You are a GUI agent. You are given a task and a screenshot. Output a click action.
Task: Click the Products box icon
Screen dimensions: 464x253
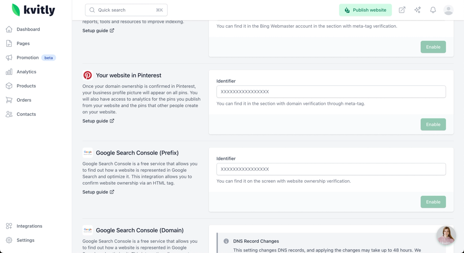(9, 86)
